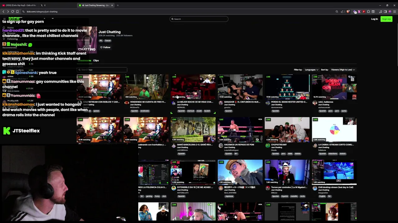Viewport: 398px width, 223px height.
Task: Click the LACOBRAAA channel avatar
Action: click(x=174, y=146)
